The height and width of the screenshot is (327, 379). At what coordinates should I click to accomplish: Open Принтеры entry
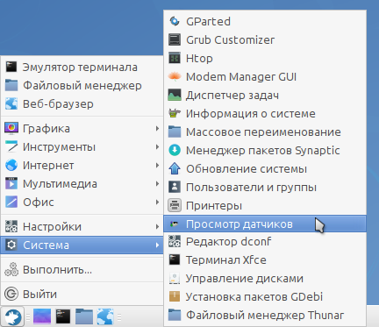[265, 205]
